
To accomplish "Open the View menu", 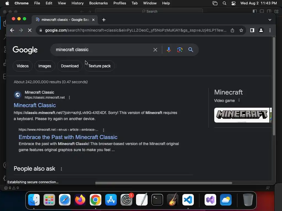I will [x=62, y=3].
